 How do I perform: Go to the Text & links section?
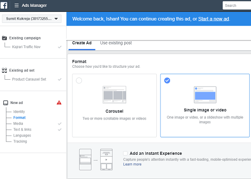pos(22,130)
